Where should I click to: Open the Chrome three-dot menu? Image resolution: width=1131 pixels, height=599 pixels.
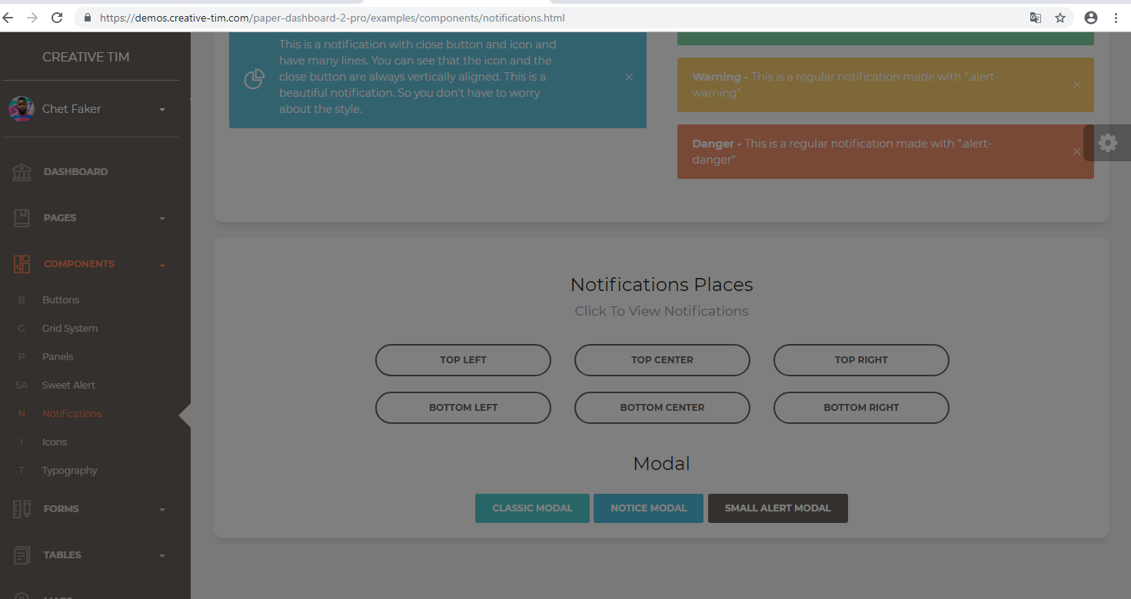click(x=1117, y=17)
